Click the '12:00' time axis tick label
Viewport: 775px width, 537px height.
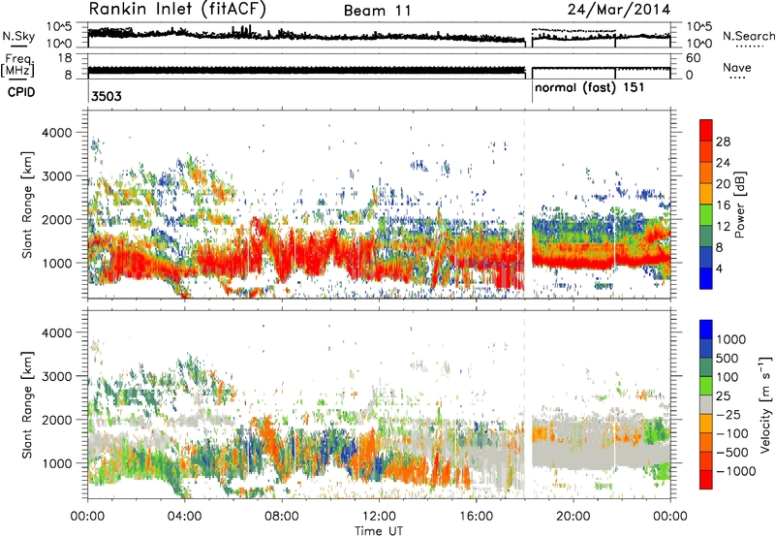379,517
